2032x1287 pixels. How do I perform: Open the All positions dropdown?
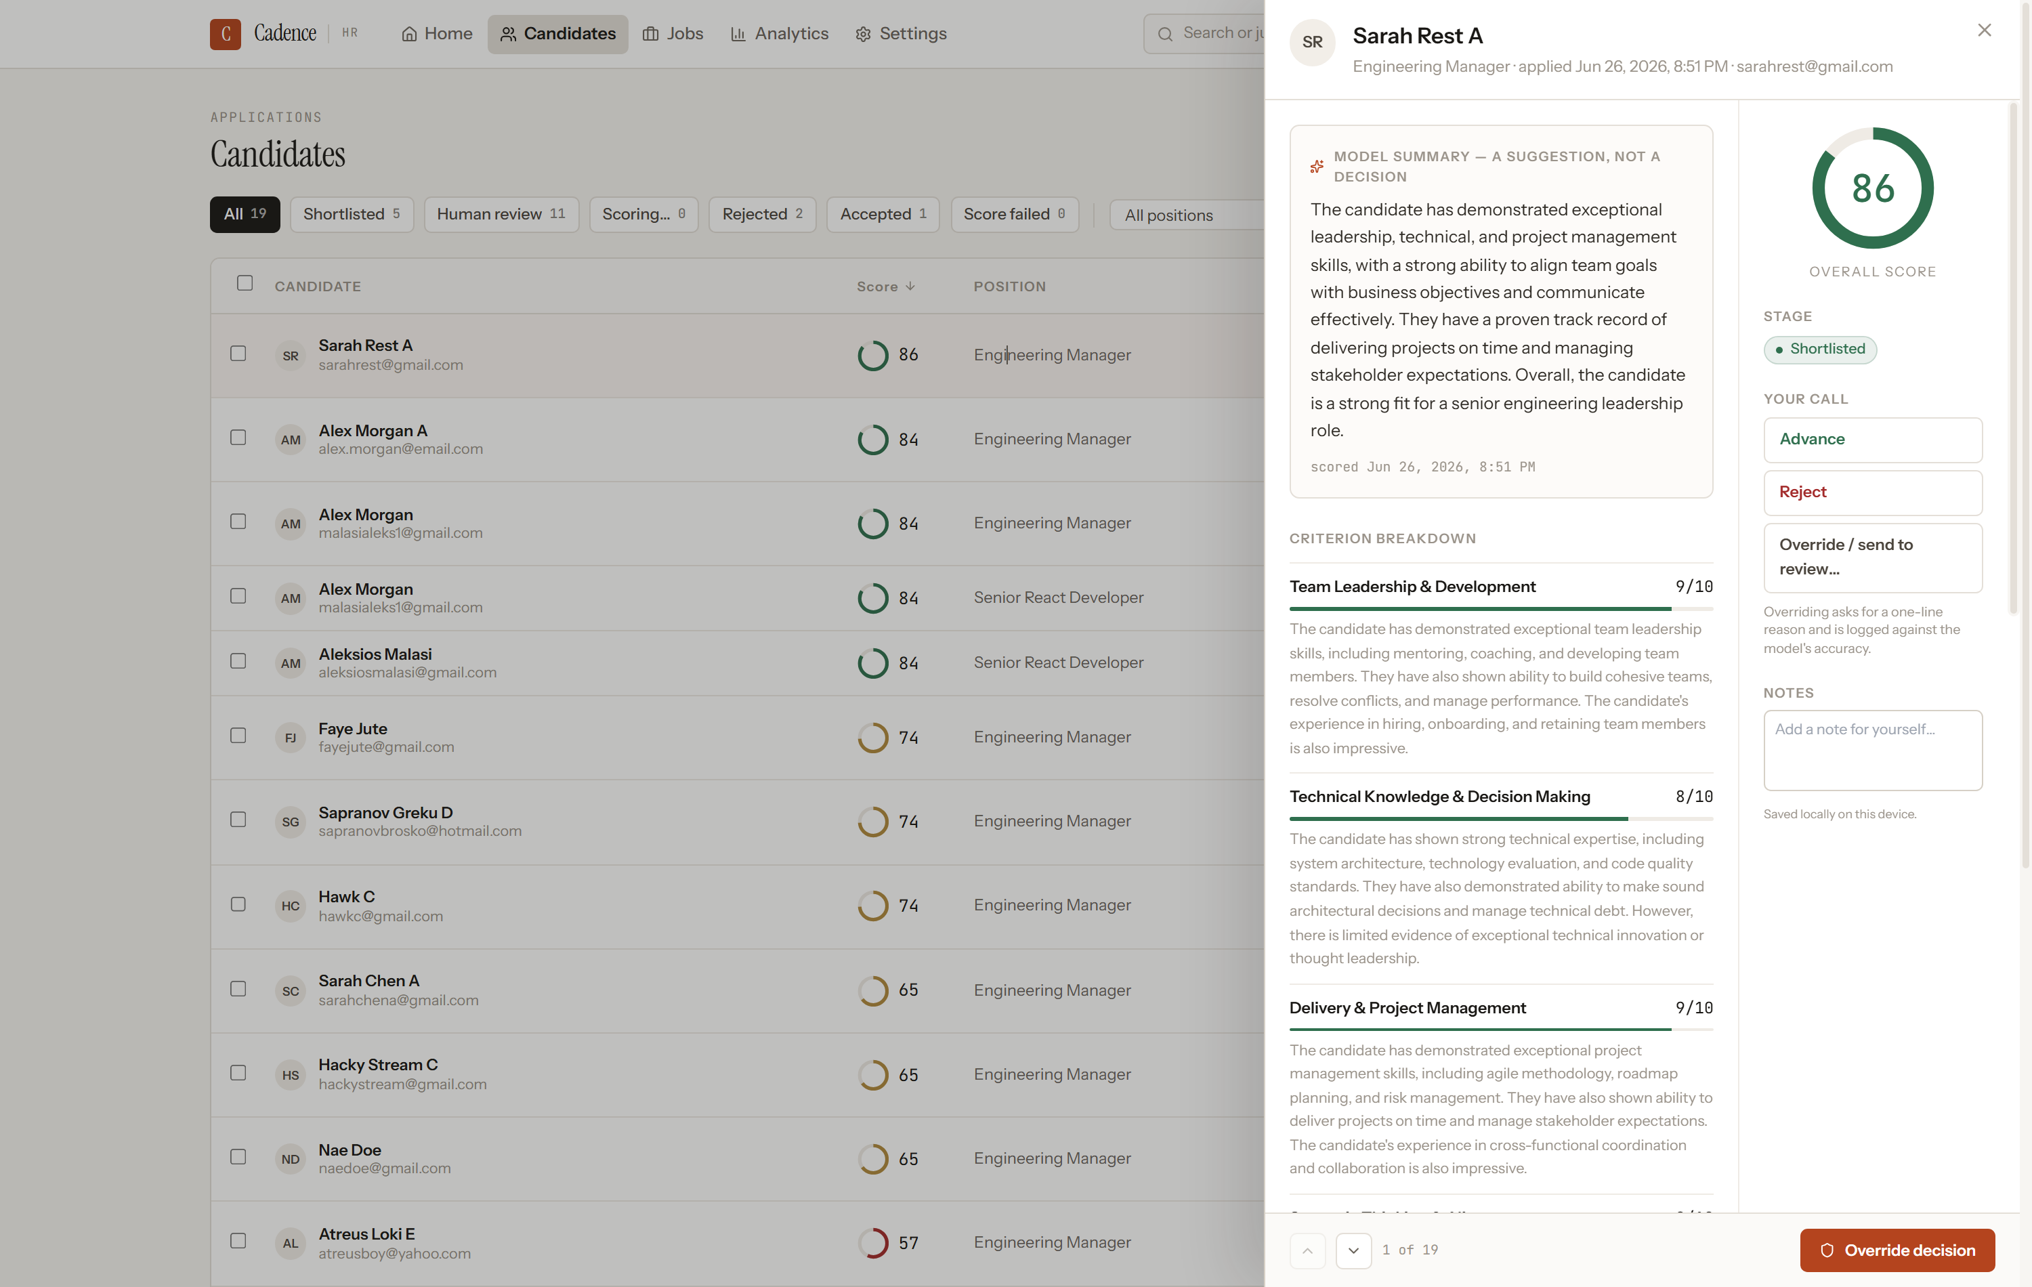pos(1187,215)
